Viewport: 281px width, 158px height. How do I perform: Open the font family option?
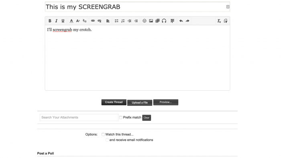85,21
